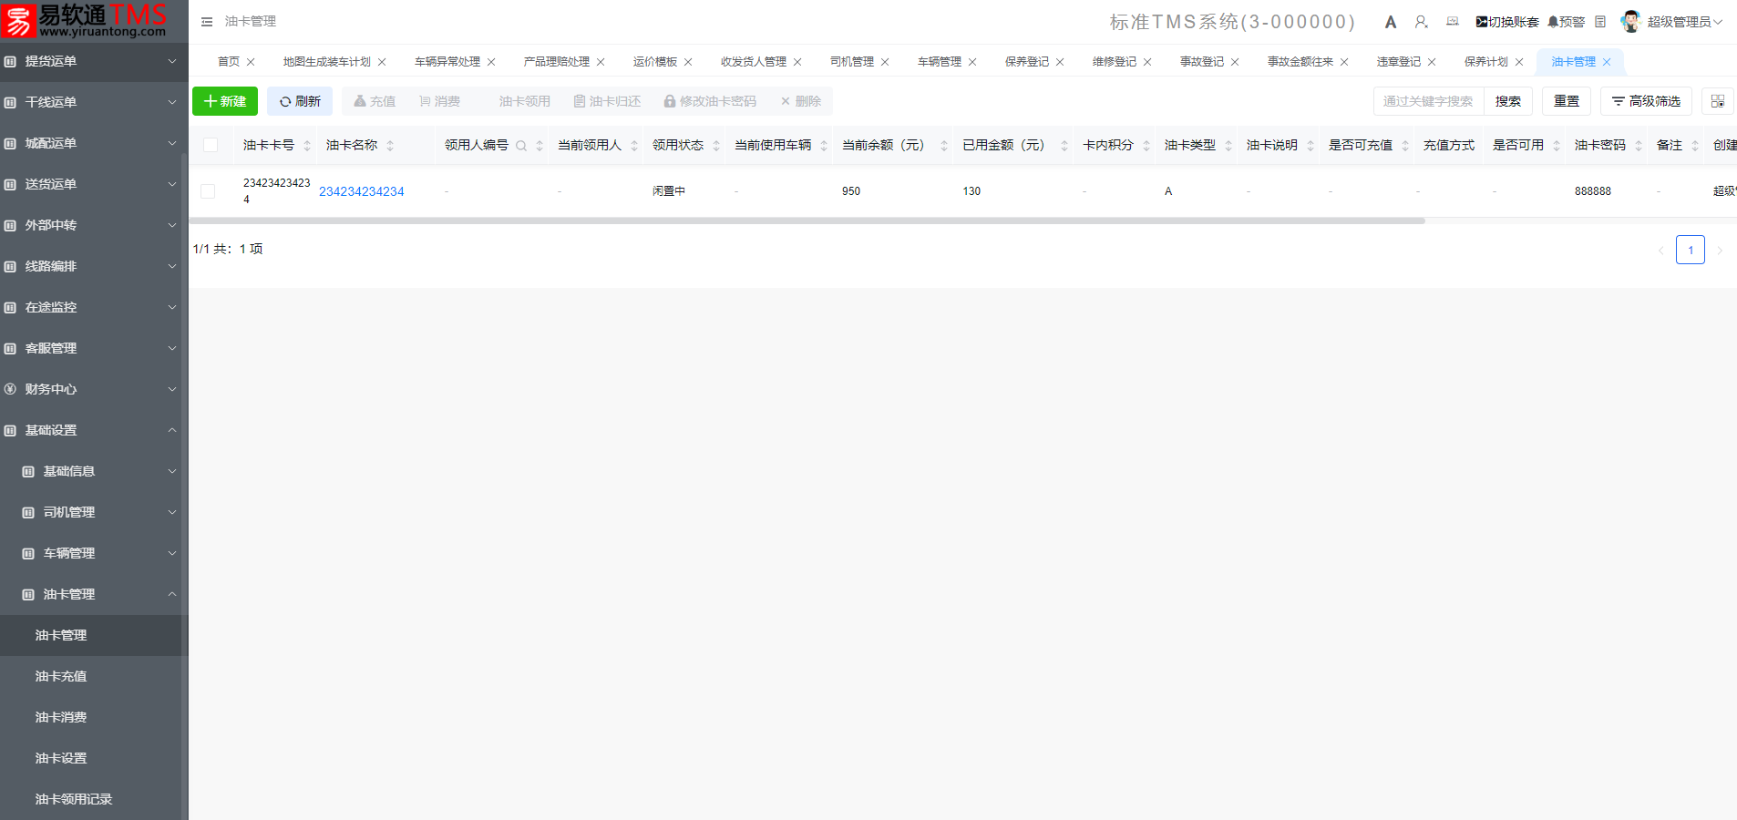The height and width of the screenshot is (820, 1737).
Task: Open column layout settings grid icon
Action: [1718, 101]
